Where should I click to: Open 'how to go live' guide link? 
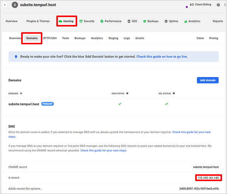(162, 56)
